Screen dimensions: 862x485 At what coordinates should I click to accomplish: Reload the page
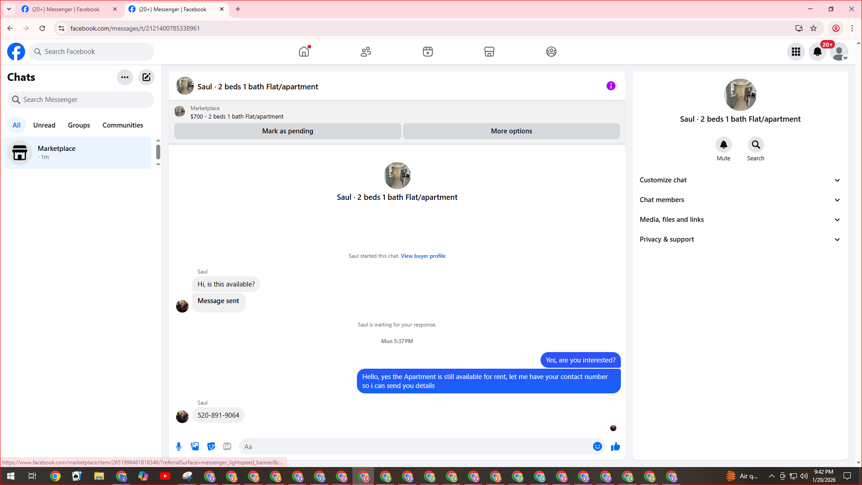[42, 28]
